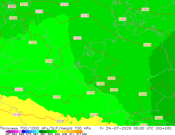This screenshot has width=175, height=135.
Task: Pick the light pink legend swatch
Action: 20,131
